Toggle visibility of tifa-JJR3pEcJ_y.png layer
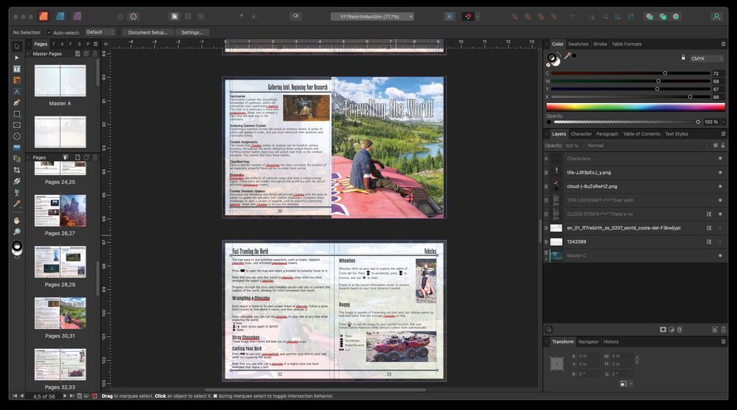The image size is (737, 410). coord(720,172)
